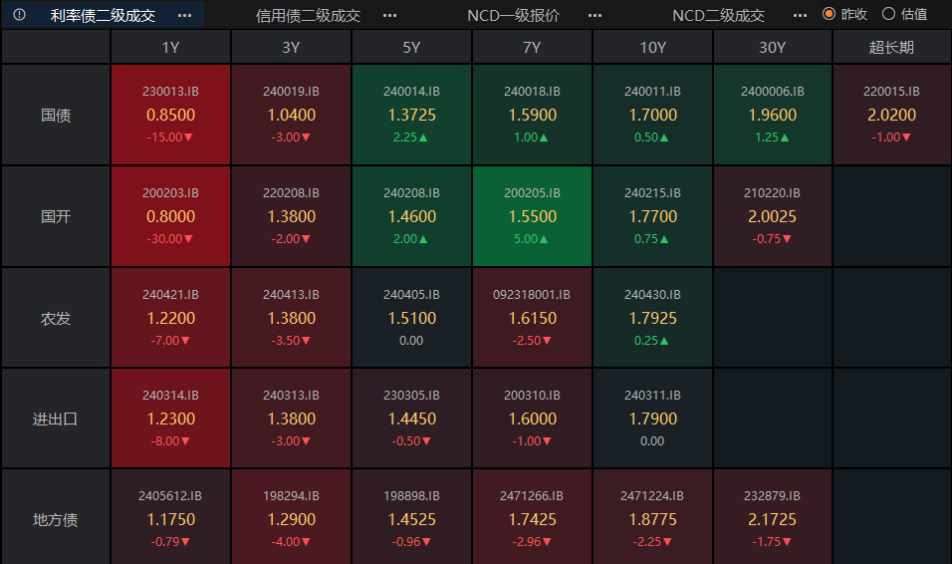Open the 240311.IB 进出口 10Y cell
This screenshot has height=564, width=952.
652,419
